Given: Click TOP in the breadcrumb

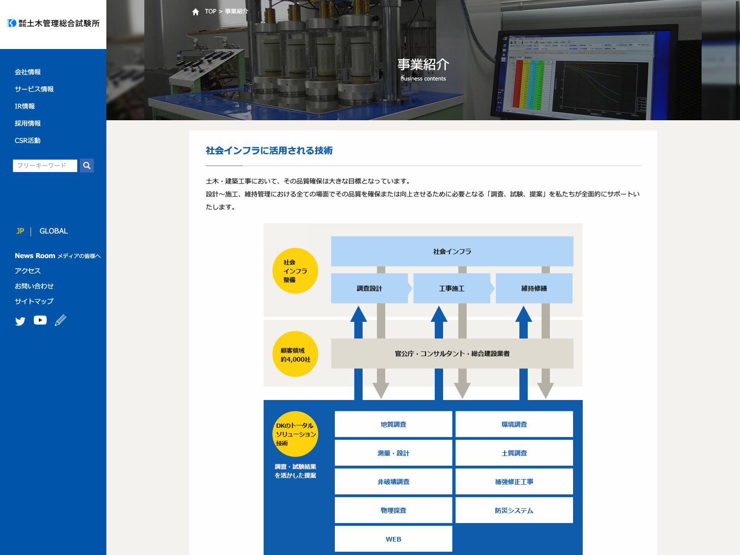Looking at the screenshot, I should [x=210, y=12].
